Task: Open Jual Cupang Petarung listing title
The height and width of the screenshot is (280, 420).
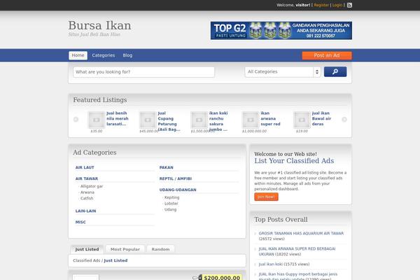Action: point(169,121)
